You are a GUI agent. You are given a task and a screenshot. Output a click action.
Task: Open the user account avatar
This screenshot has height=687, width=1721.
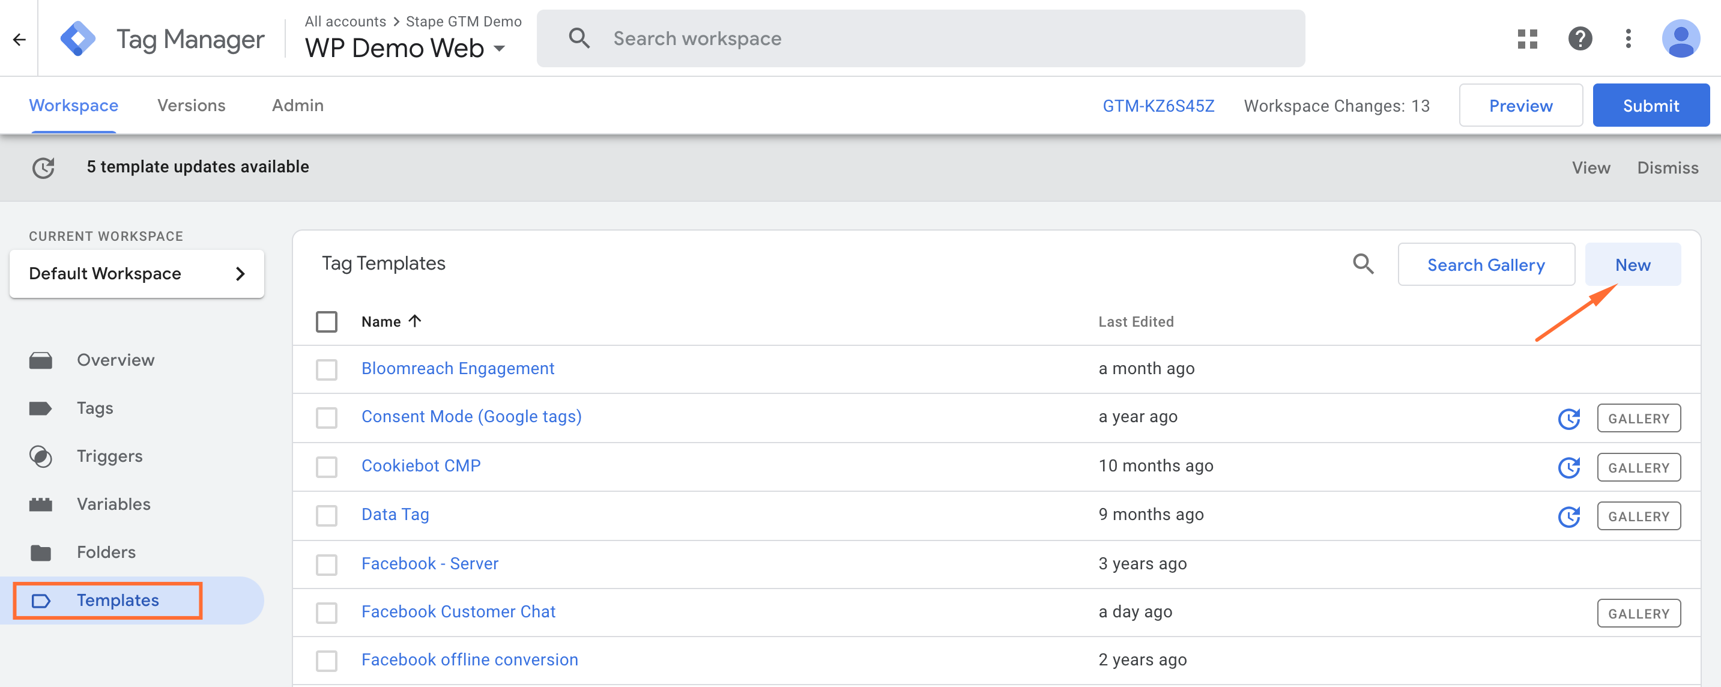(x=1681, y=38)
